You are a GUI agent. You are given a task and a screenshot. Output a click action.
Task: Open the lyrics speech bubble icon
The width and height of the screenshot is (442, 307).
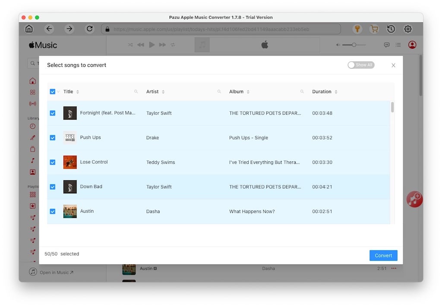387,45
